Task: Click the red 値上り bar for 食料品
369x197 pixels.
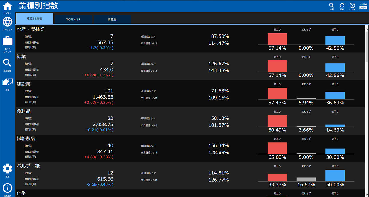Action: 277,121
